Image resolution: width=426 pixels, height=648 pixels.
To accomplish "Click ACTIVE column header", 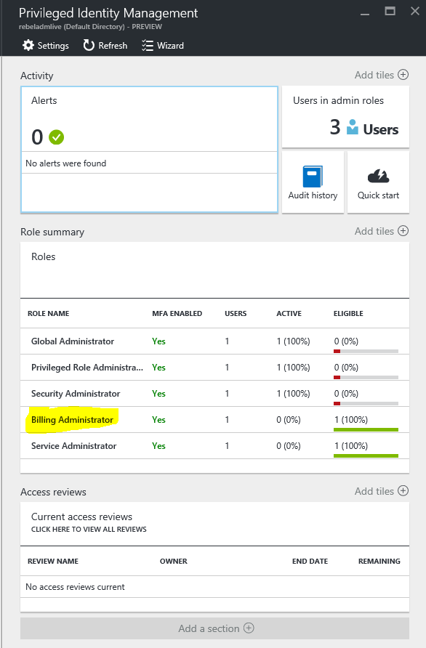I will tap(289, 313).
